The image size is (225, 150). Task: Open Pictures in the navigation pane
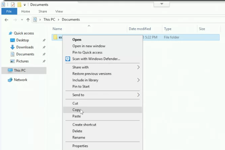click(22, 61)
